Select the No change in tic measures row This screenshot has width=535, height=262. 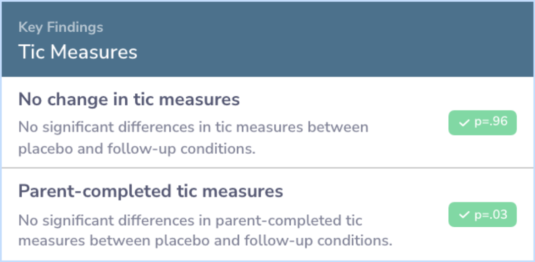point(267,122)
